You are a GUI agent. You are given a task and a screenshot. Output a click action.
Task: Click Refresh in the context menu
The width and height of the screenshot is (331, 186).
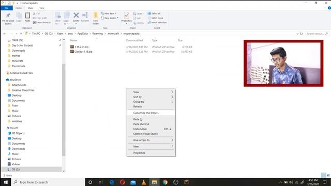151,106
